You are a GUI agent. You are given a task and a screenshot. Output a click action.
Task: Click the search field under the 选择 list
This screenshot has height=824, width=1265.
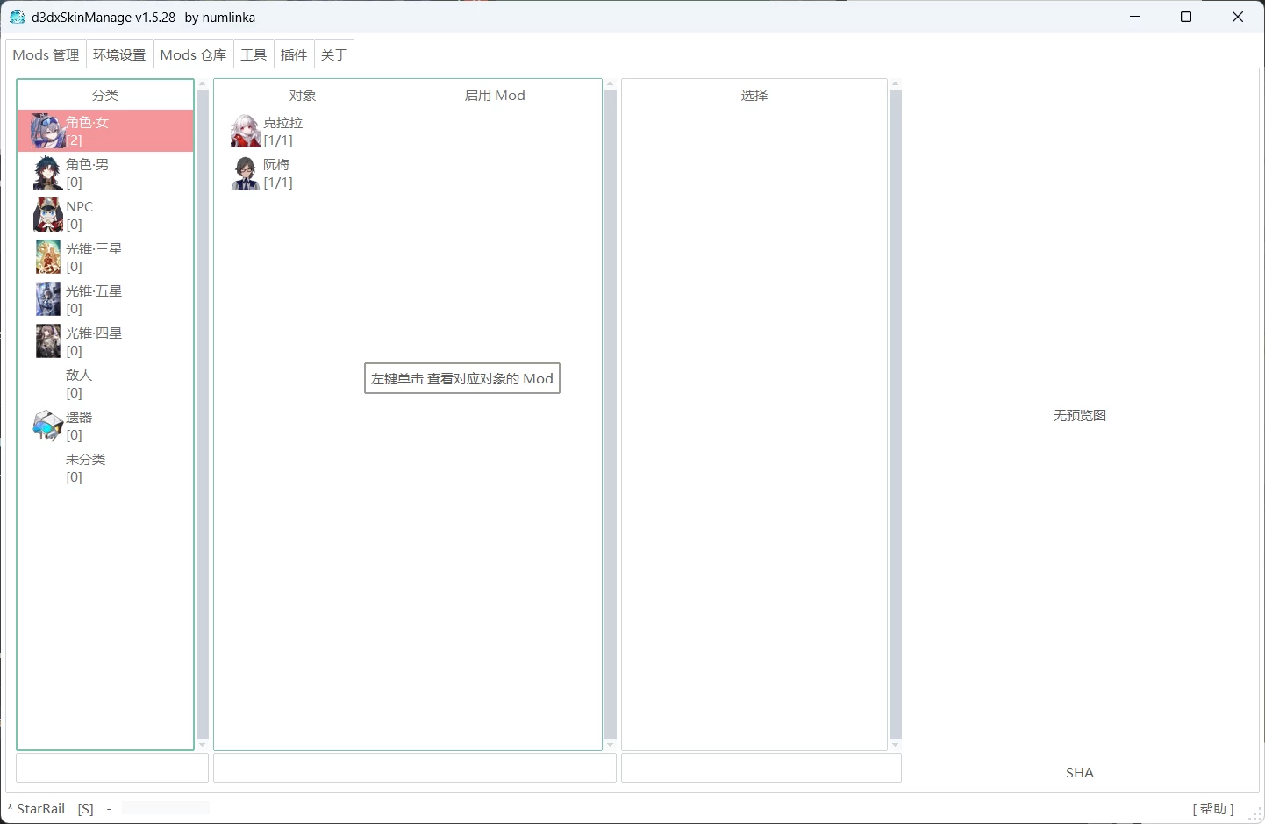point(761,768)
